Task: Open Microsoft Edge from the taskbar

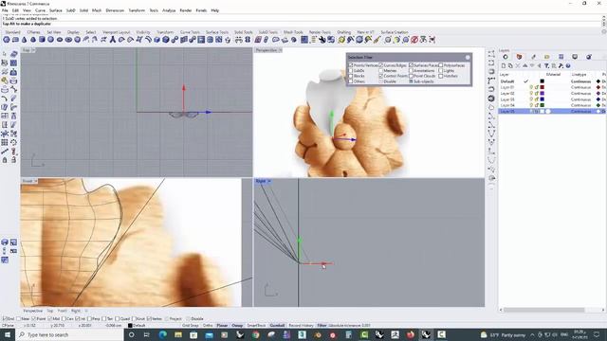Action: tap(162, 334)
